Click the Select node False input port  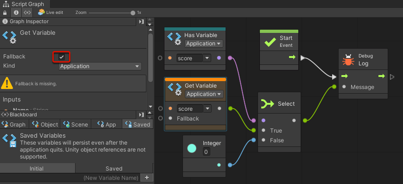coord(254,140)
